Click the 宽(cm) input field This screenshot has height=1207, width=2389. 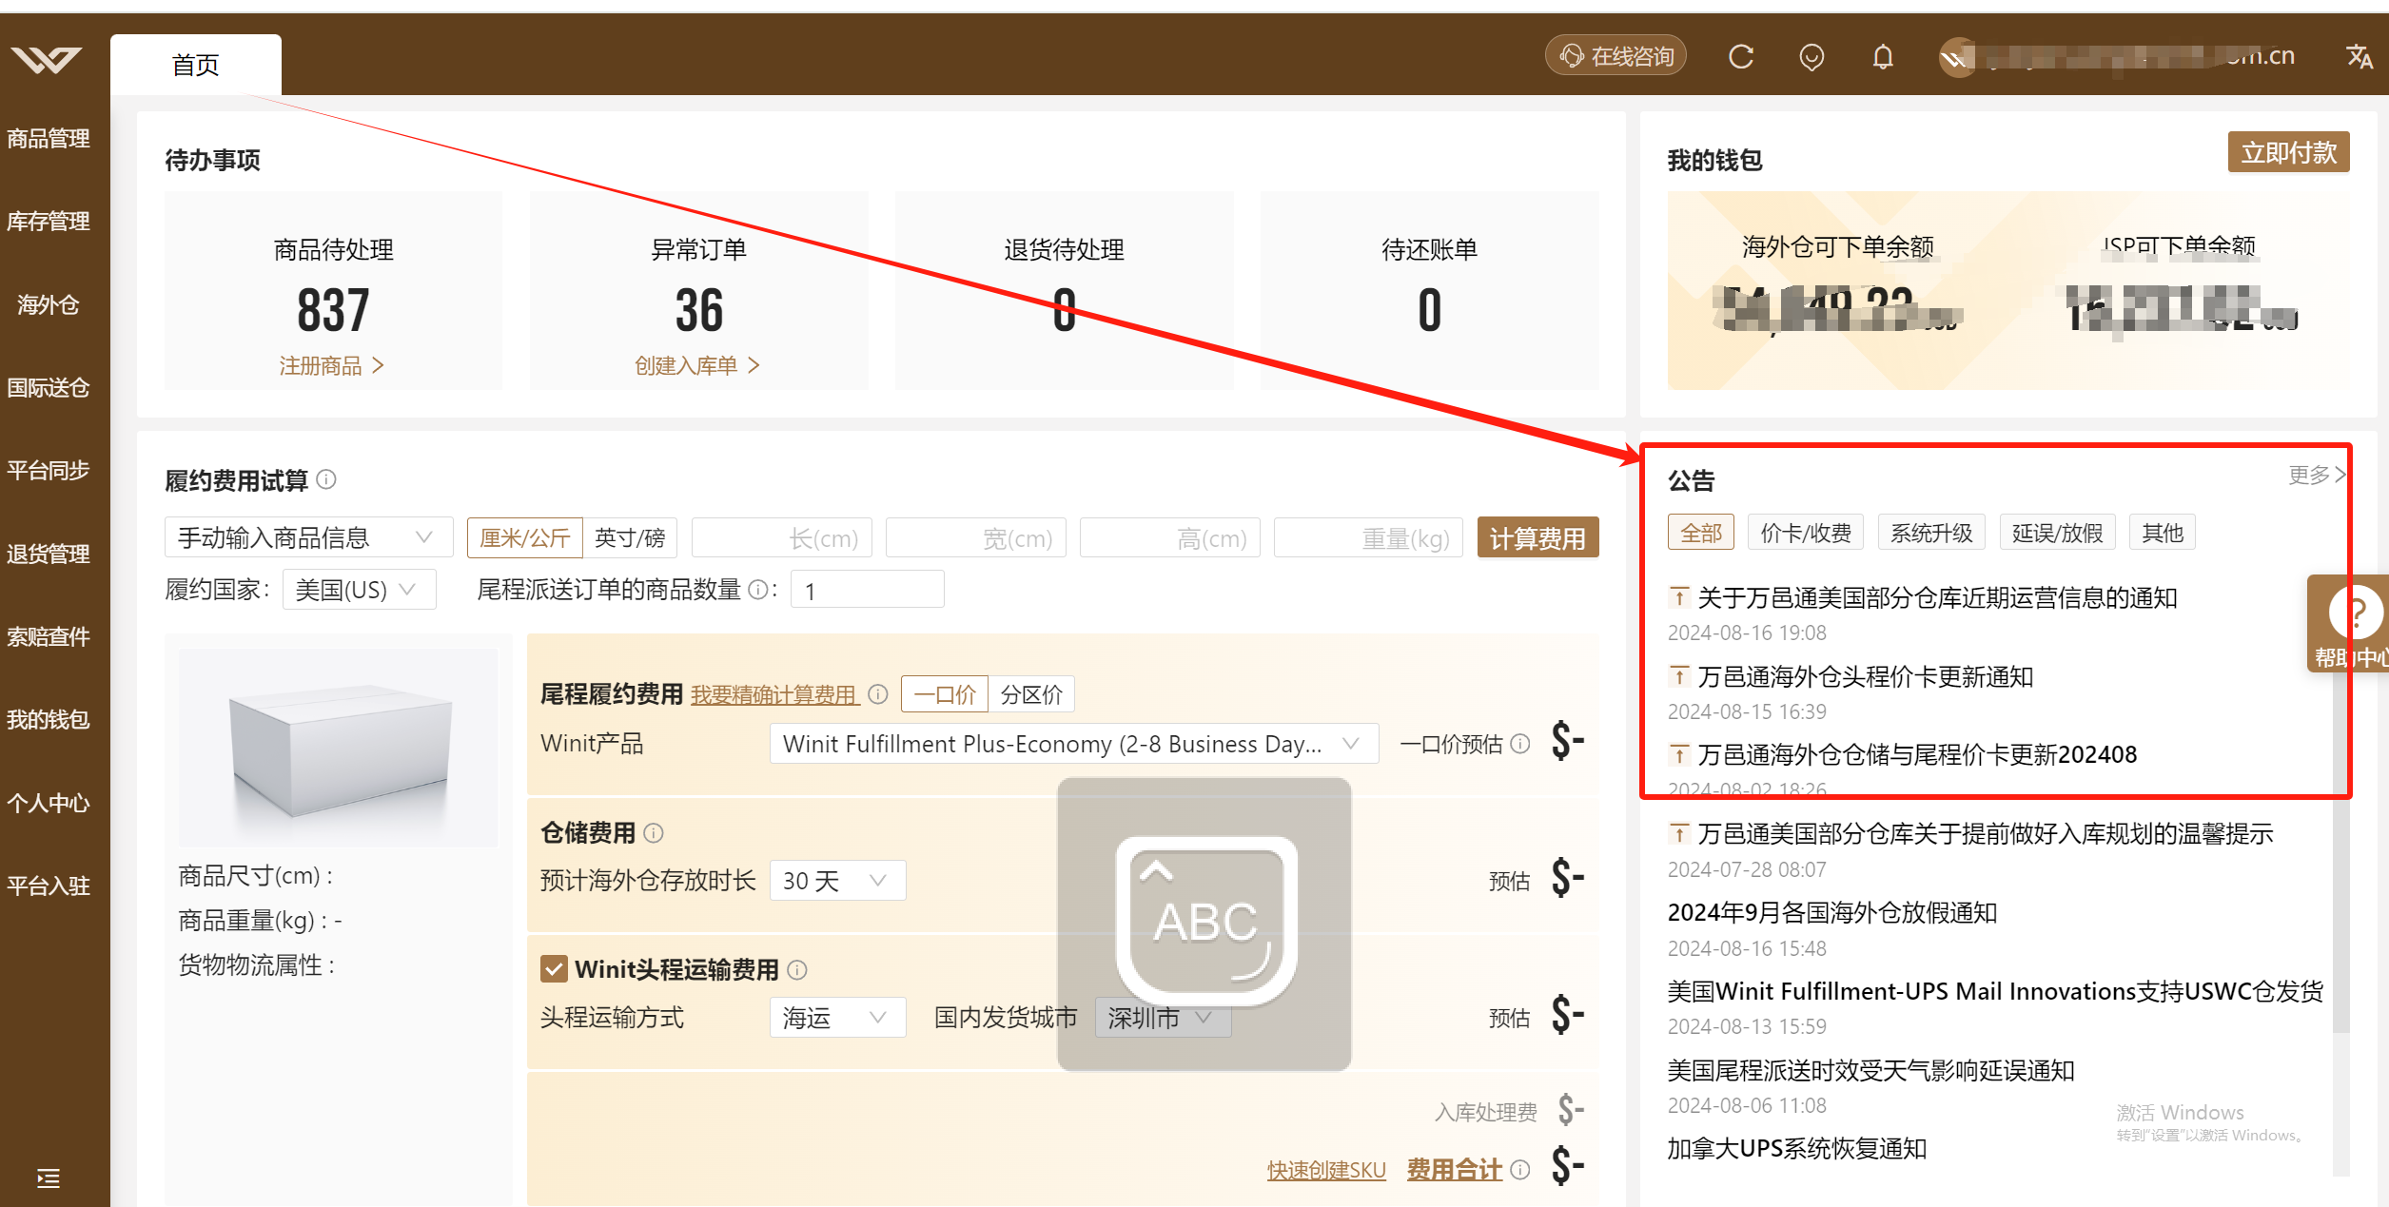coord(975,538)
